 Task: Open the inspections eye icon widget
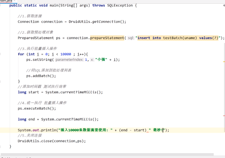click(223, 6)
